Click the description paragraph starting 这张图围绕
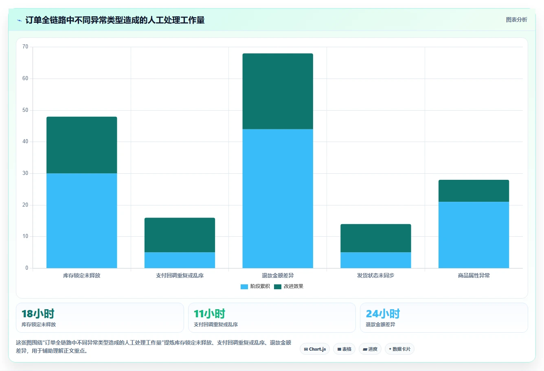Image resolution: width=544 pixels, height=371 pixels. tap(154, 347)
